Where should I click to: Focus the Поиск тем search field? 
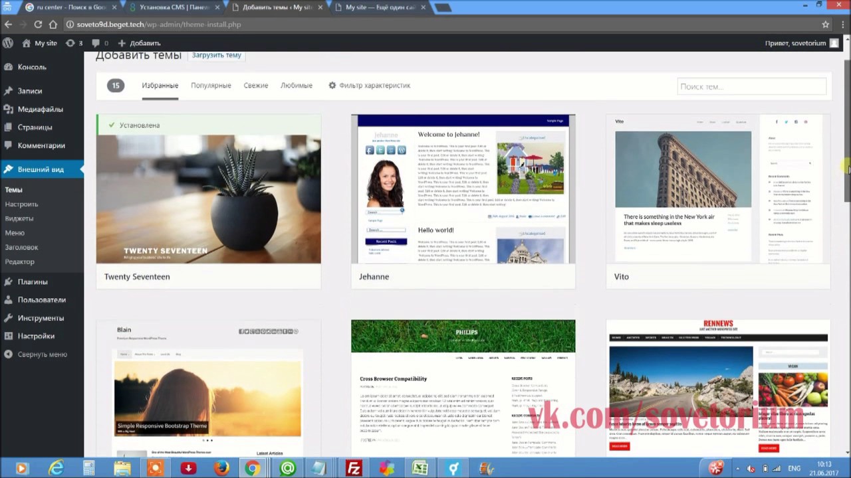pos(751,86)
